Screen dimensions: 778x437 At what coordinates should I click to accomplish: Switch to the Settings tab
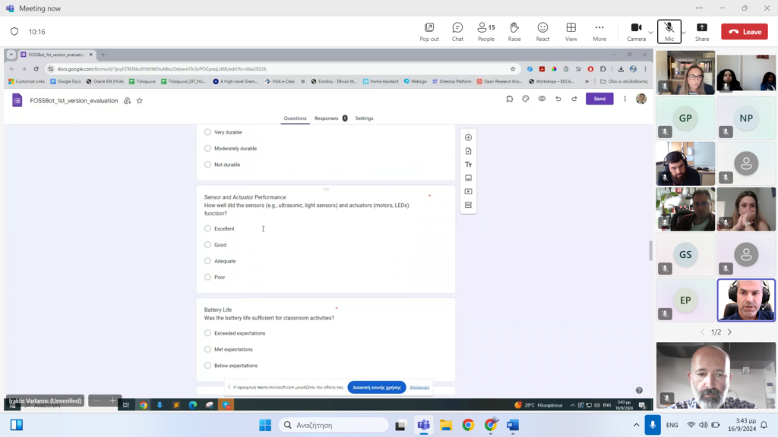pos(364,118)
